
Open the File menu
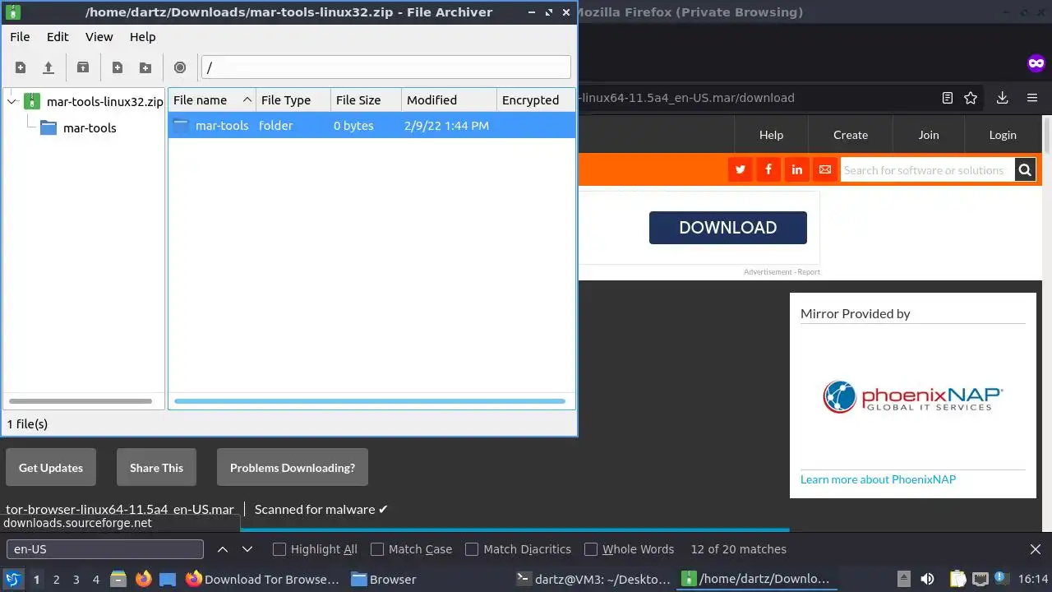pos(20,37)
